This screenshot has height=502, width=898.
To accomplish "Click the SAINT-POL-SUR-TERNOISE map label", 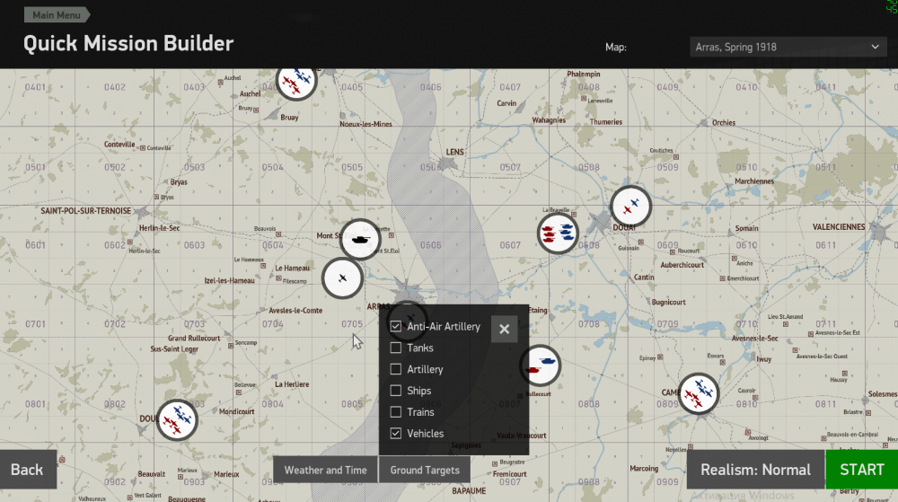I will pos(86,211).
